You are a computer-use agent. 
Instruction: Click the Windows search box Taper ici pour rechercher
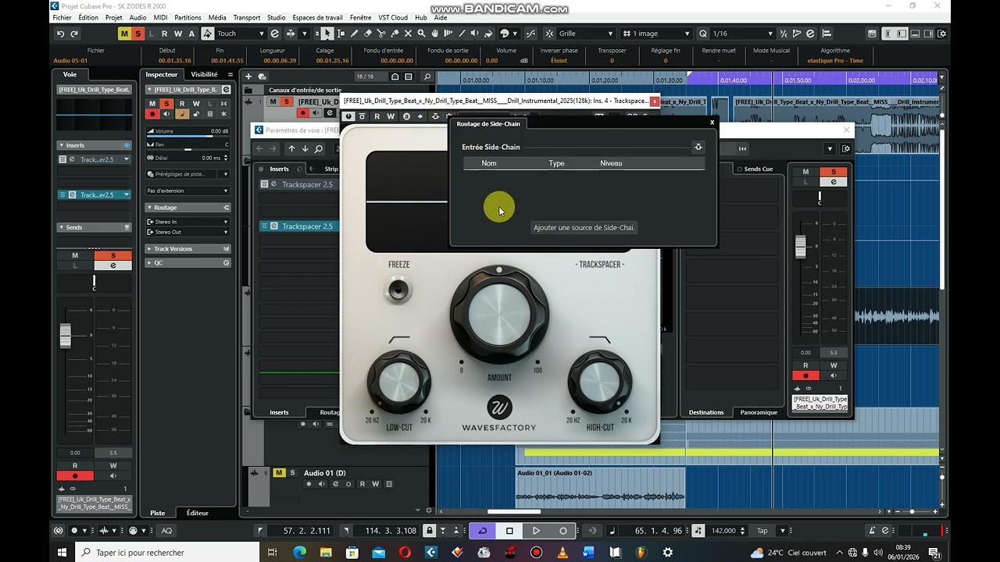[x=166, y=553]
